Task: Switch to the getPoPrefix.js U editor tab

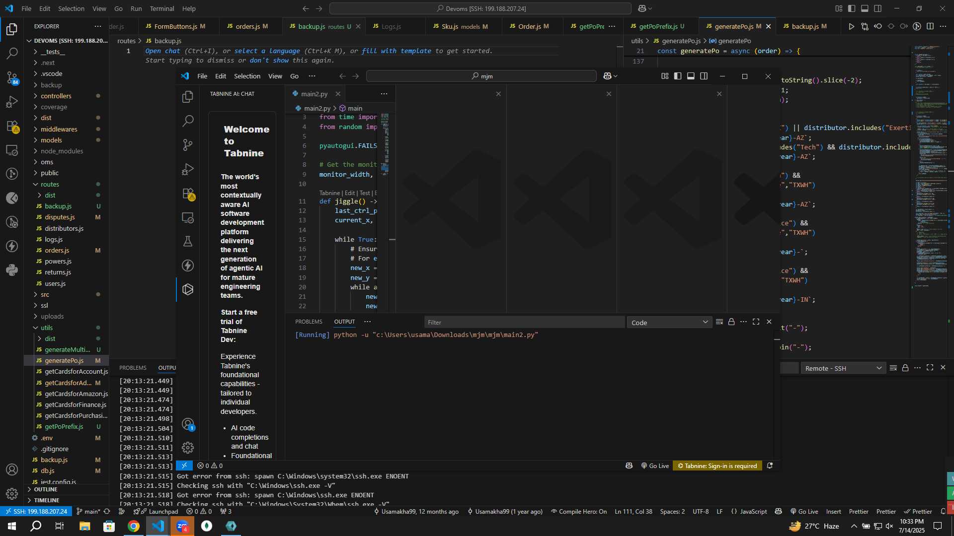Action: tap(661, 26)
